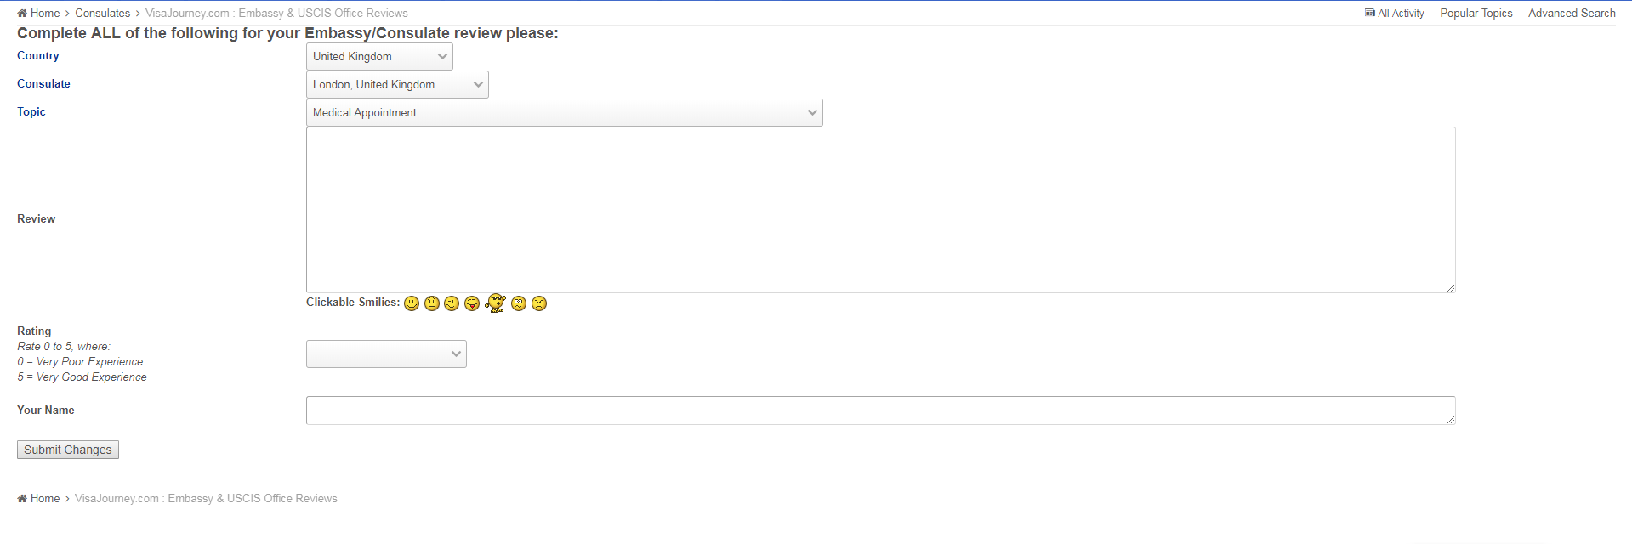Insert the angry smiley
The width and height of the screenshot is (1632, 544).
pos(539,303)
